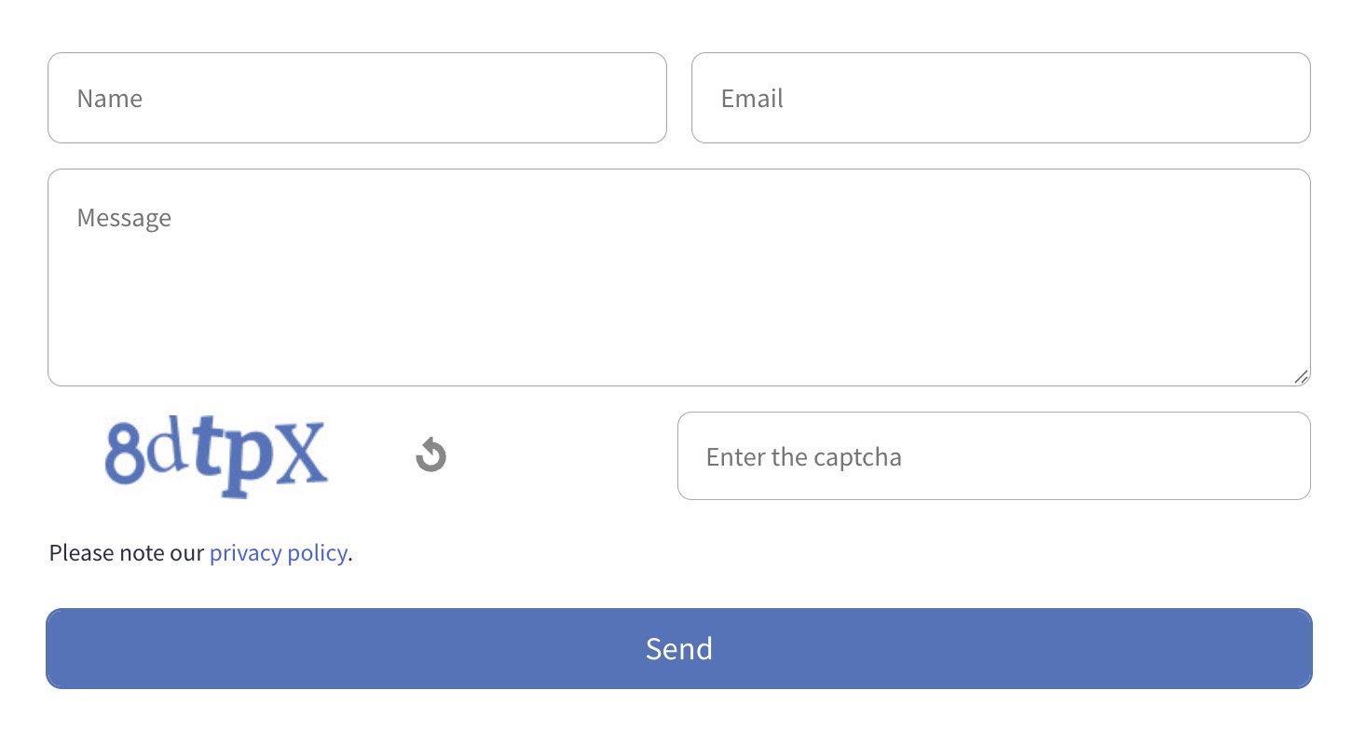Click the resize handle of the Message box

[1301, 376]
